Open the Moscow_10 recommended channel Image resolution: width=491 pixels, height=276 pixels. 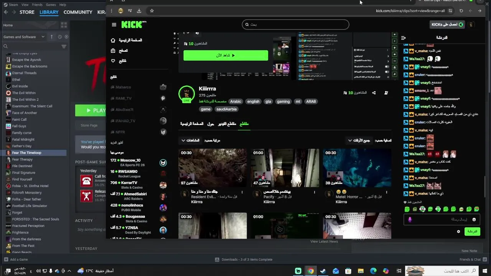tap(138, 163)
